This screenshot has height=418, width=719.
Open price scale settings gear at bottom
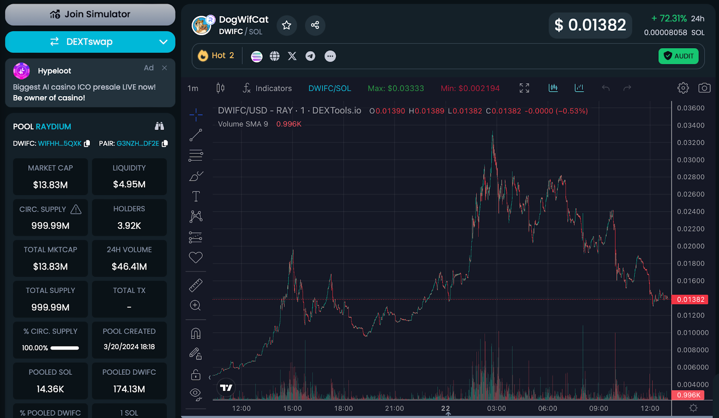coord(693,408)
